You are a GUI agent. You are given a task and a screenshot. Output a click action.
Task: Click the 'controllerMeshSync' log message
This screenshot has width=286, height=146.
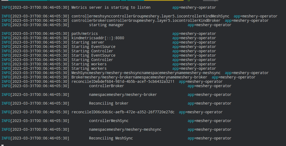point(109,121)
